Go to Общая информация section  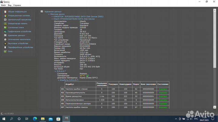tap(17, 12)
